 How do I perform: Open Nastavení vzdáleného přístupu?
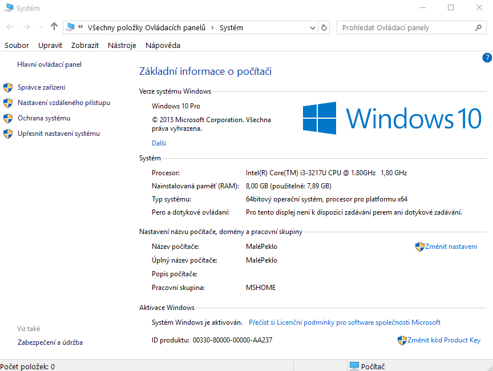click(x=64, y=103)
